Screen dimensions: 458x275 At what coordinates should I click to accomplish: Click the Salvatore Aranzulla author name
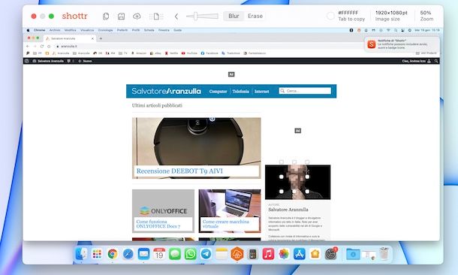[288, 210]
